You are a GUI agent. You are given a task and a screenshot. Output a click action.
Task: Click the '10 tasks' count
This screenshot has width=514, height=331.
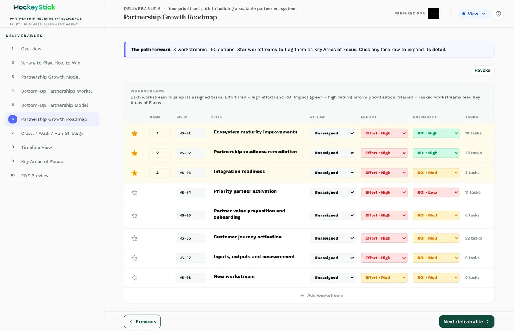pos(473,133)
